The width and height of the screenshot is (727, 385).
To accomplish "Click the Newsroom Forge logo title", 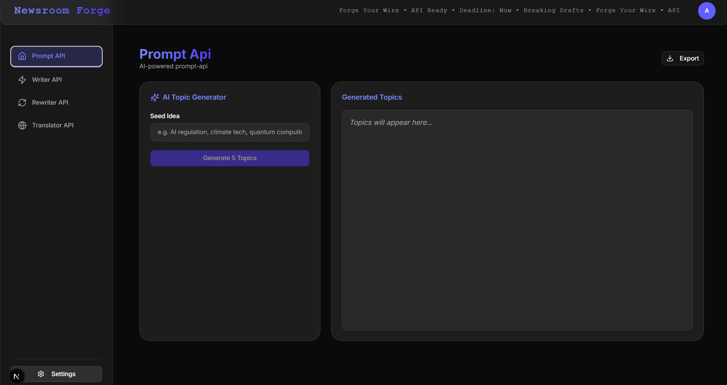I will tap(62, 11).
